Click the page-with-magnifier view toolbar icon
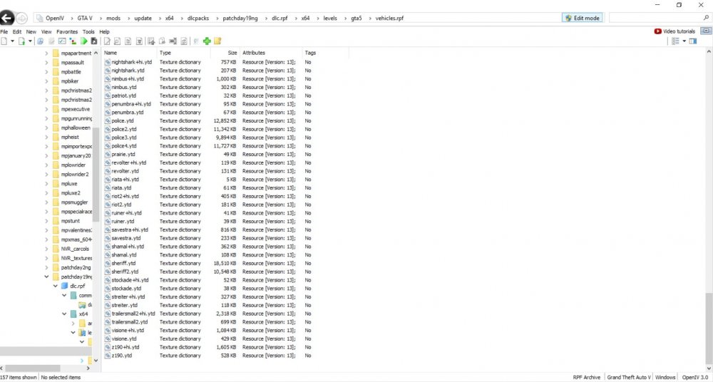The width and height of the screenshot is (713, 382). click(x=118, y=41)
